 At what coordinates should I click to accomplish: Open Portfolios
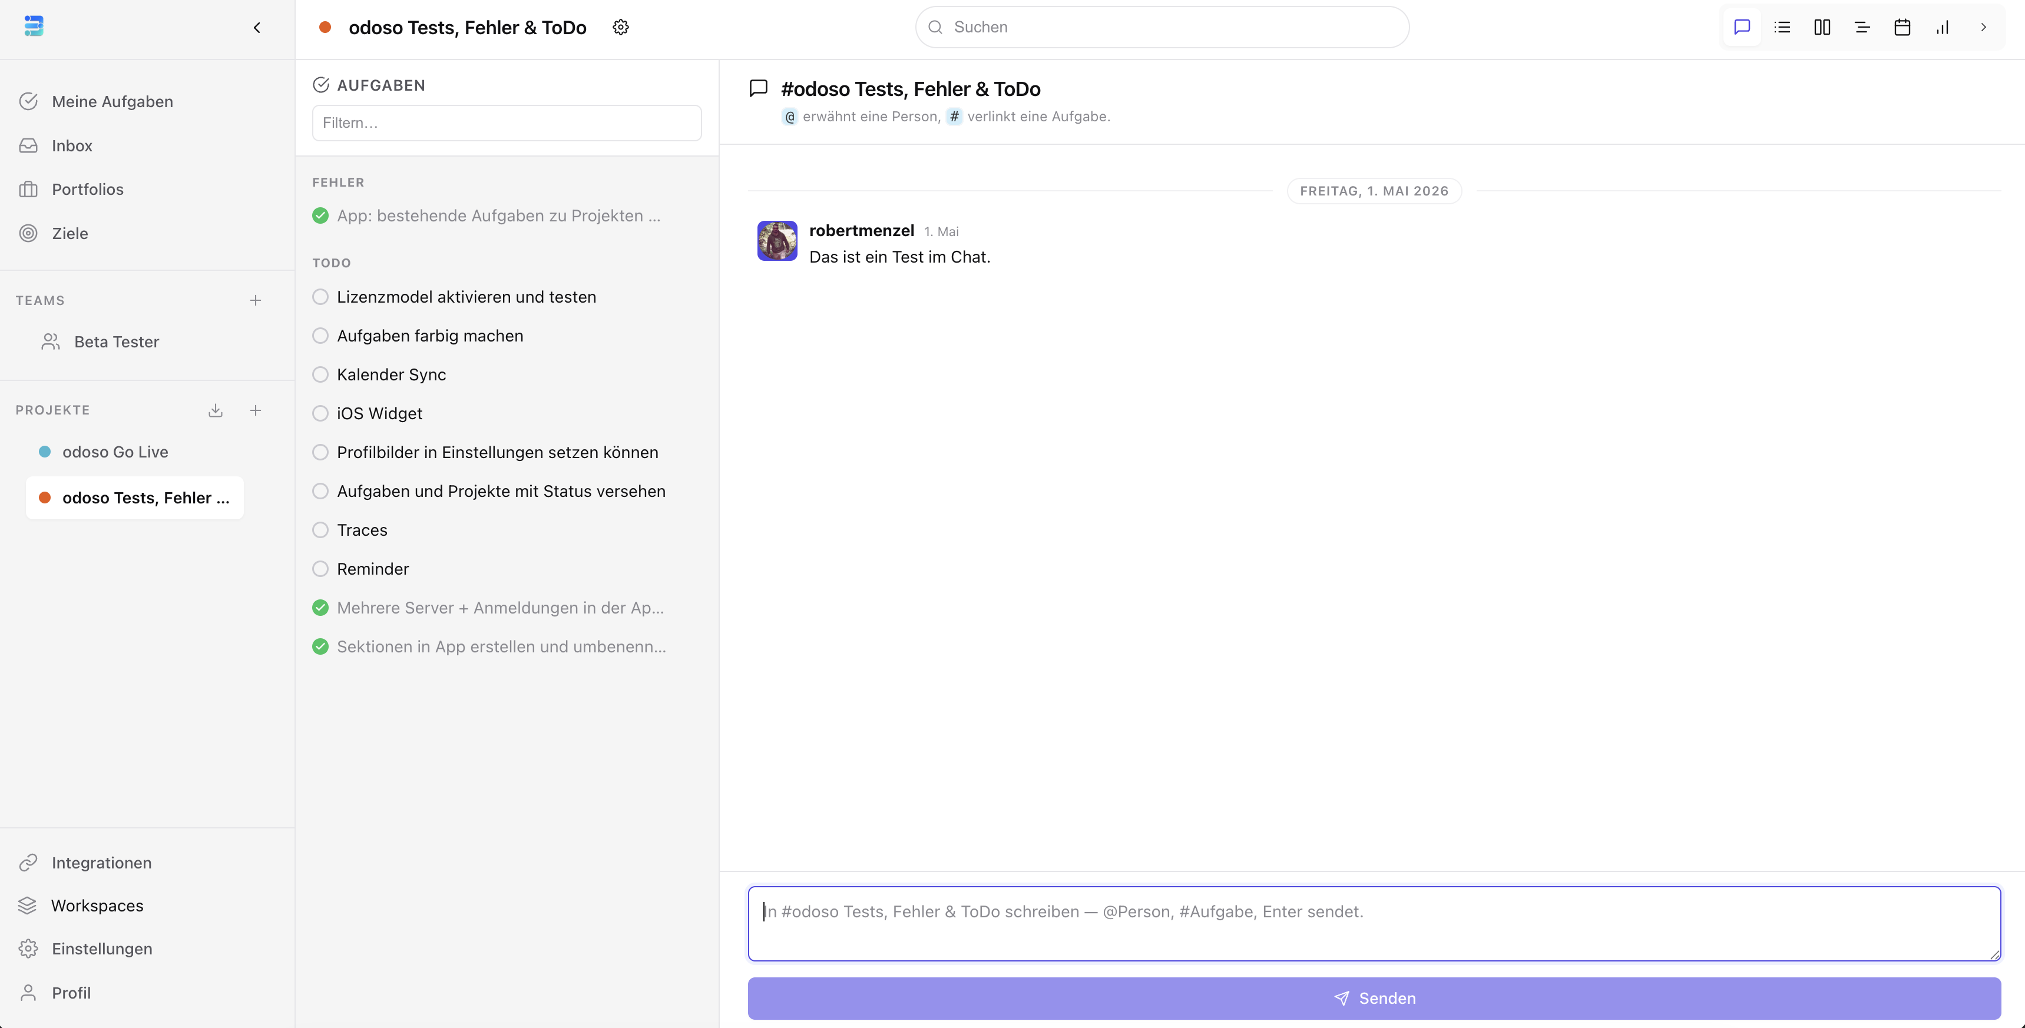point(87,190)
